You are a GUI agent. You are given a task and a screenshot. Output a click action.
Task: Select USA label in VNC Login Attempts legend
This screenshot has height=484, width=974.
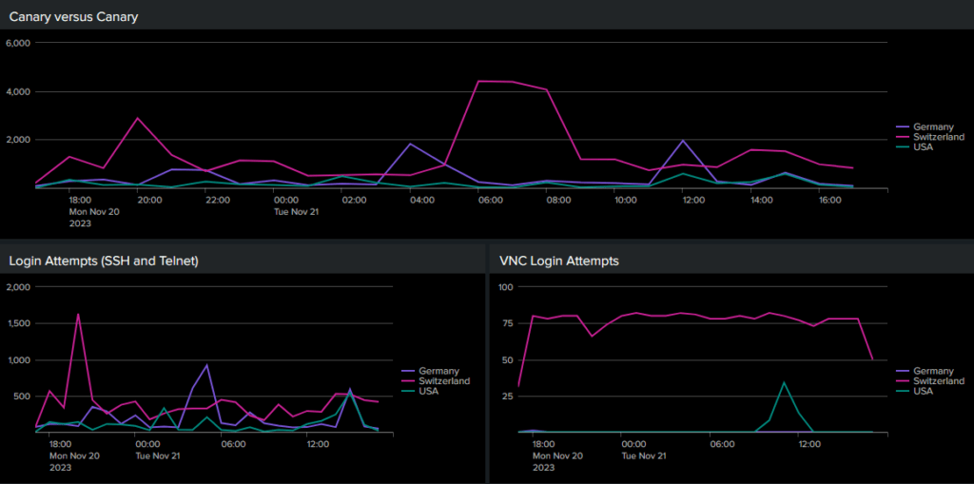pyautogui.click(x=925, y=392)
